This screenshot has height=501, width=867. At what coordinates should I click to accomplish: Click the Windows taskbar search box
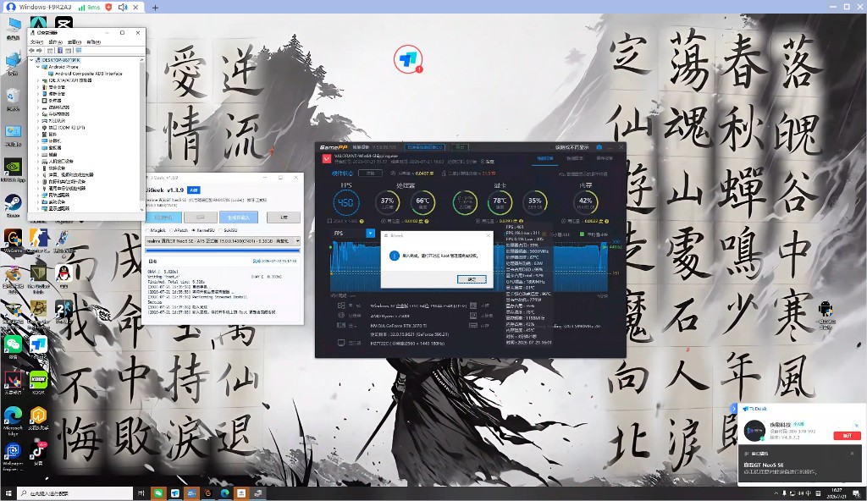point(75,493)
